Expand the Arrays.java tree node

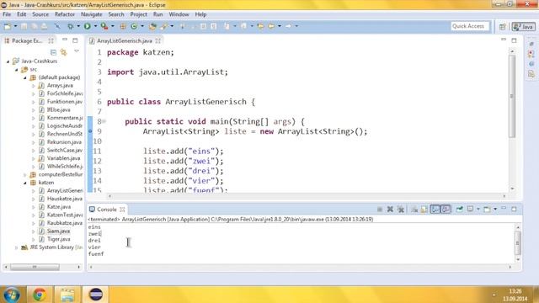click(34, 86)
